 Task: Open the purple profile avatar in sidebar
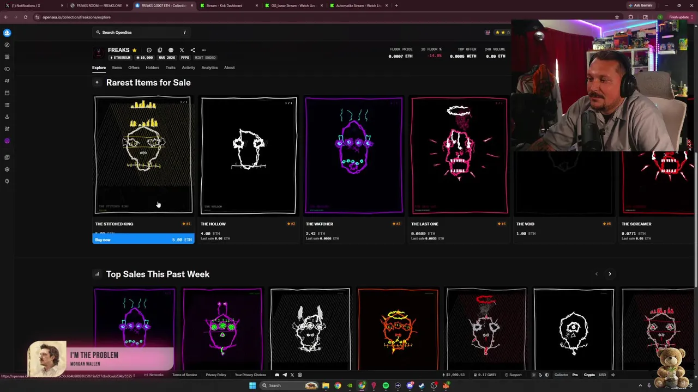pyautogui.click(x=7, y=140)
